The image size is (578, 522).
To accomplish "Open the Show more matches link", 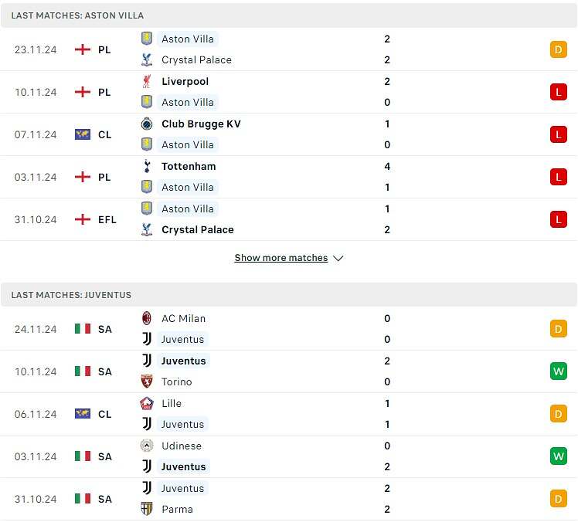I will click(281, 258).
